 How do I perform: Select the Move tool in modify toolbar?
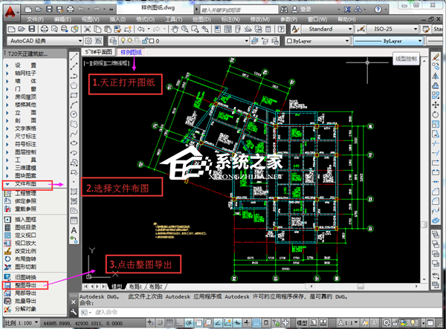pos(436,105)
